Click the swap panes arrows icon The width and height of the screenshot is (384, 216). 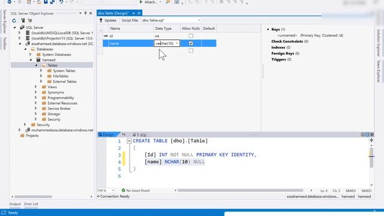click(x=124, y=134)
